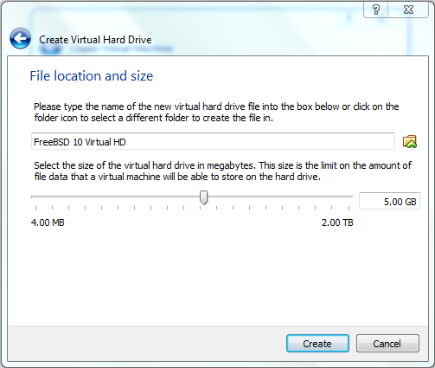Click the disk size slider handle
435x368 pixels.
click(203, 197)
